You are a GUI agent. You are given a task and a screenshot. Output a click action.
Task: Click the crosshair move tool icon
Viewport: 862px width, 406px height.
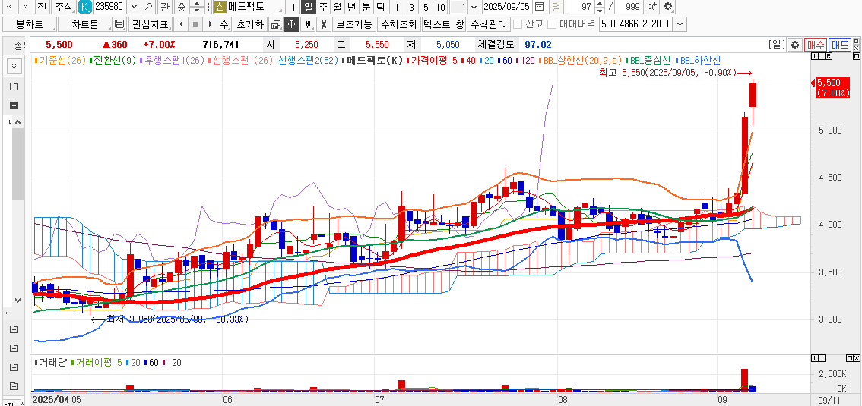pos(291,24)
